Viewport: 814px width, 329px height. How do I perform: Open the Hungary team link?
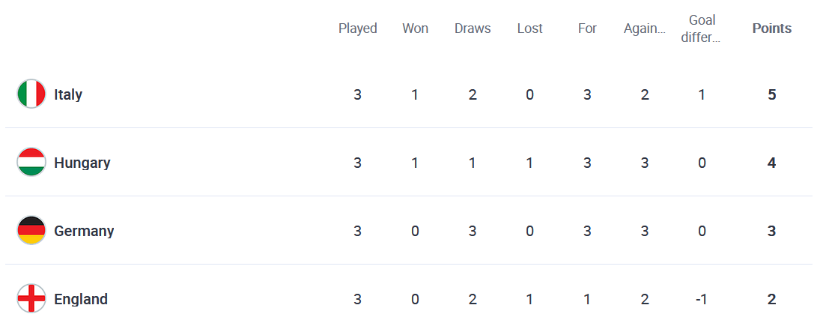click(82, 163)
